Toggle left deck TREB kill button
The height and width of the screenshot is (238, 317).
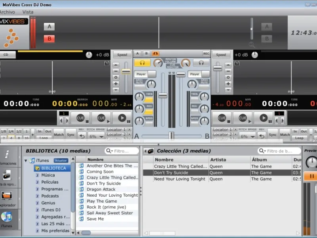149,100
